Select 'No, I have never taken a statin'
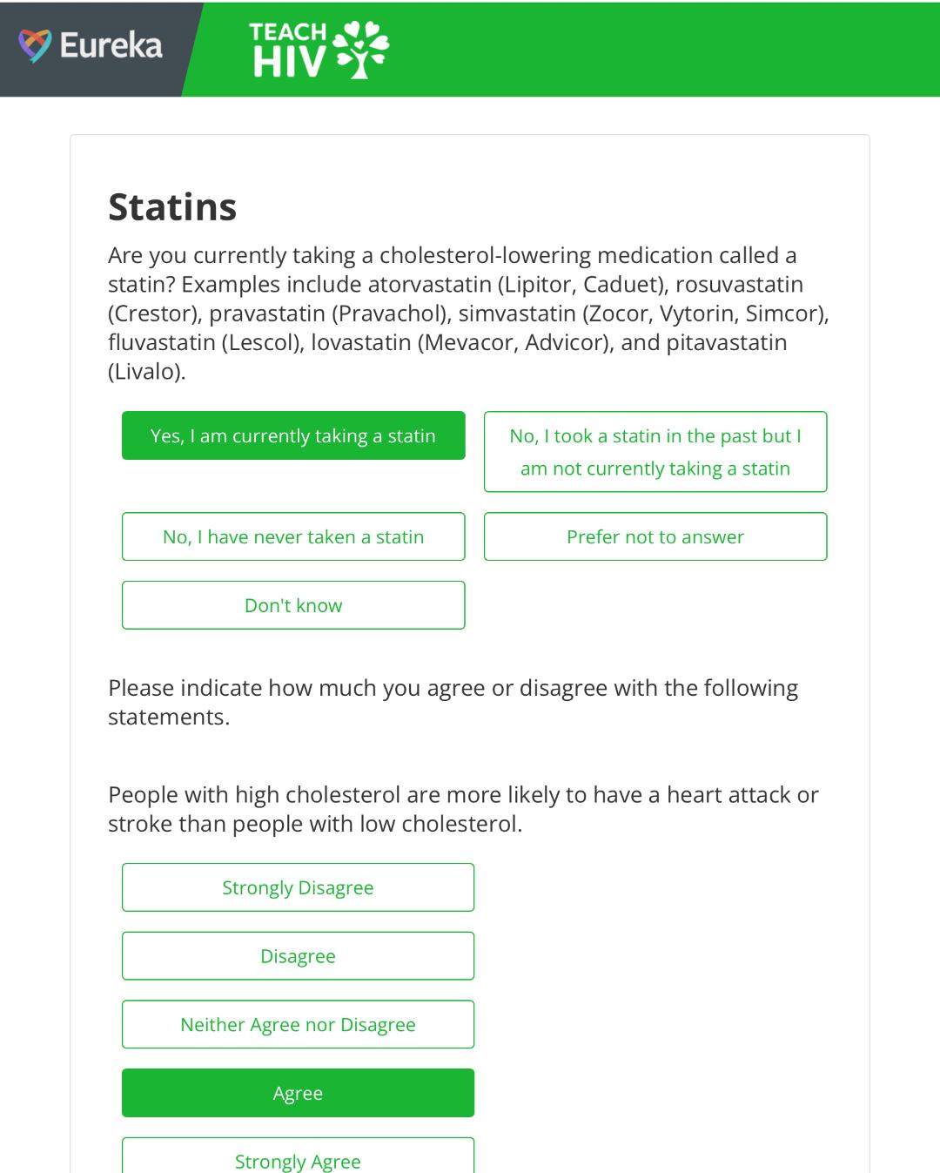 click(293, 536)
